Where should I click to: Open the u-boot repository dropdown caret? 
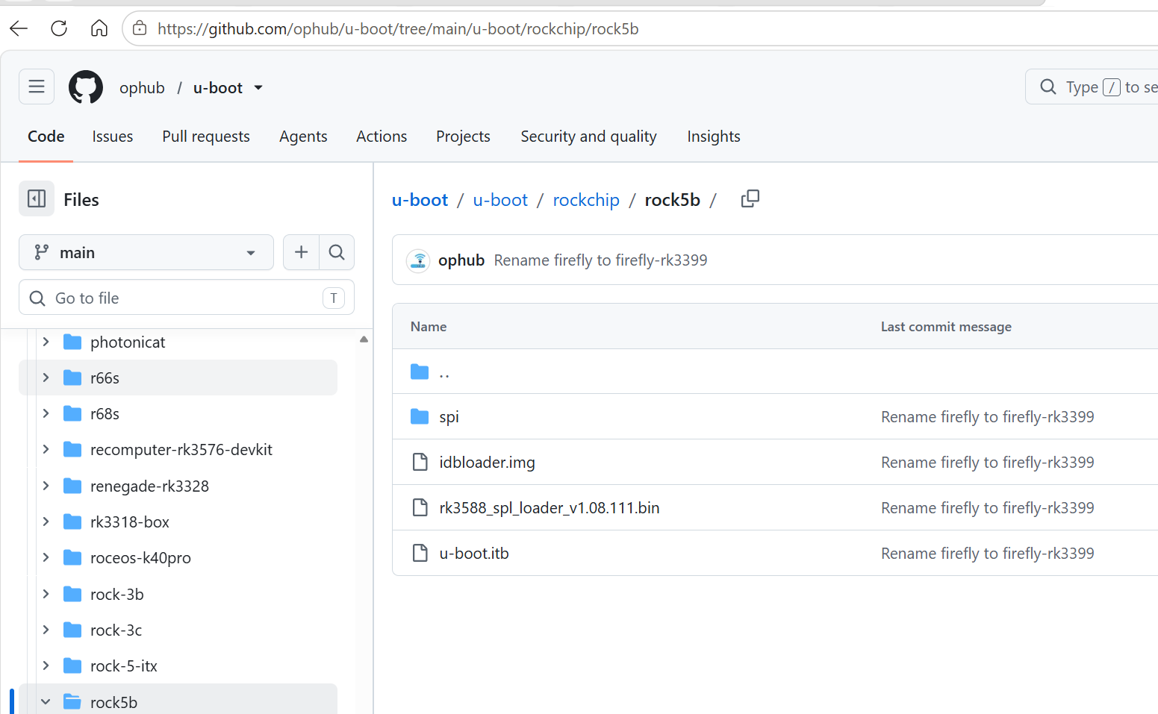point(258,87)
